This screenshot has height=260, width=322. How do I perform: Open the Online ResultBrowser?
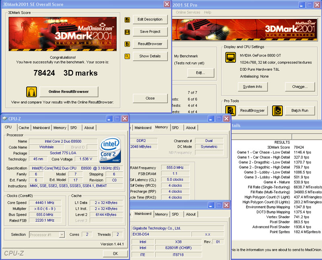click(x=69, y=92)
